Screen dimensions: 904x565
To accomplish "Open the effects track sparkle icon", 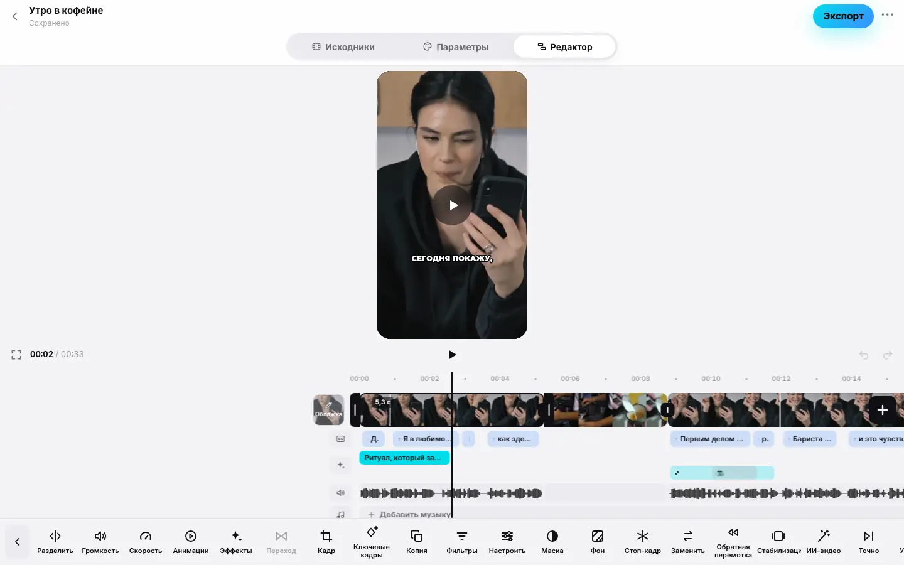I will [341, 465].
